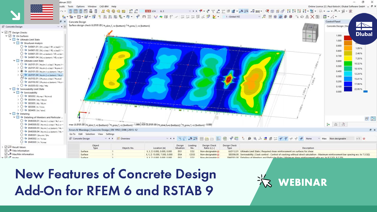
Task: Collapse the Structural Analysis node
Action: coord(14,43)
